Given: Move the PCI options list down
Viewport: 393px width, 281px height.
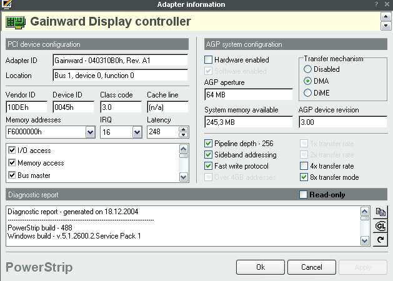Looking at the screenshot, I should (x=184, y=177).
